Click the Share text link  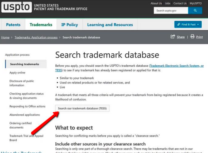(181, 37)
